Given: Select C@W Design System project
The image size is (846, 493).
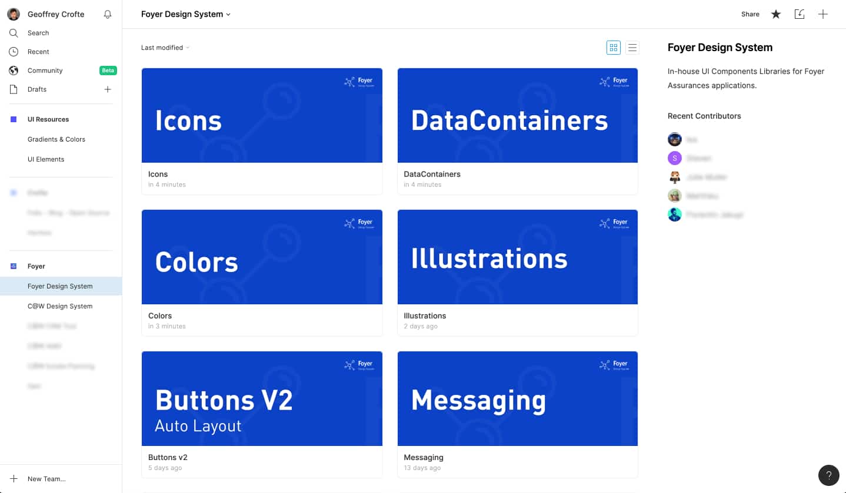Looking at the screenshot, I should [x=61, y=306].
